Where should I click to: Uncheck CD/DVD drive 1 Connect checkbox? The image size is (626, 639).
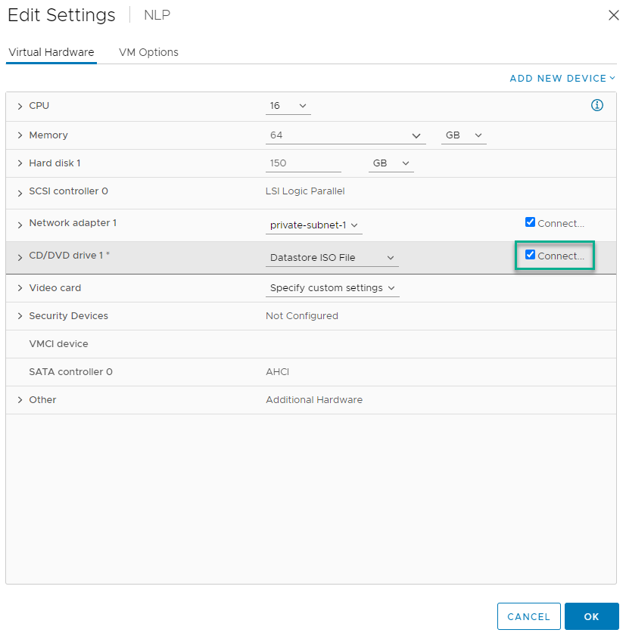[x=530, y=255]
